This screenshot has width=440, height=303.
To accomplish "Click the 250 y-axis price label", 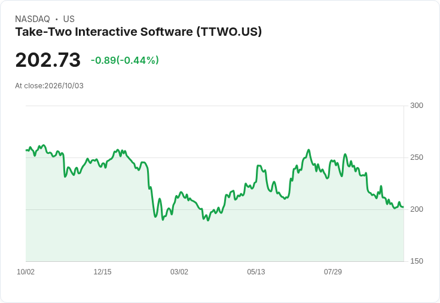I will pos(417,157).
